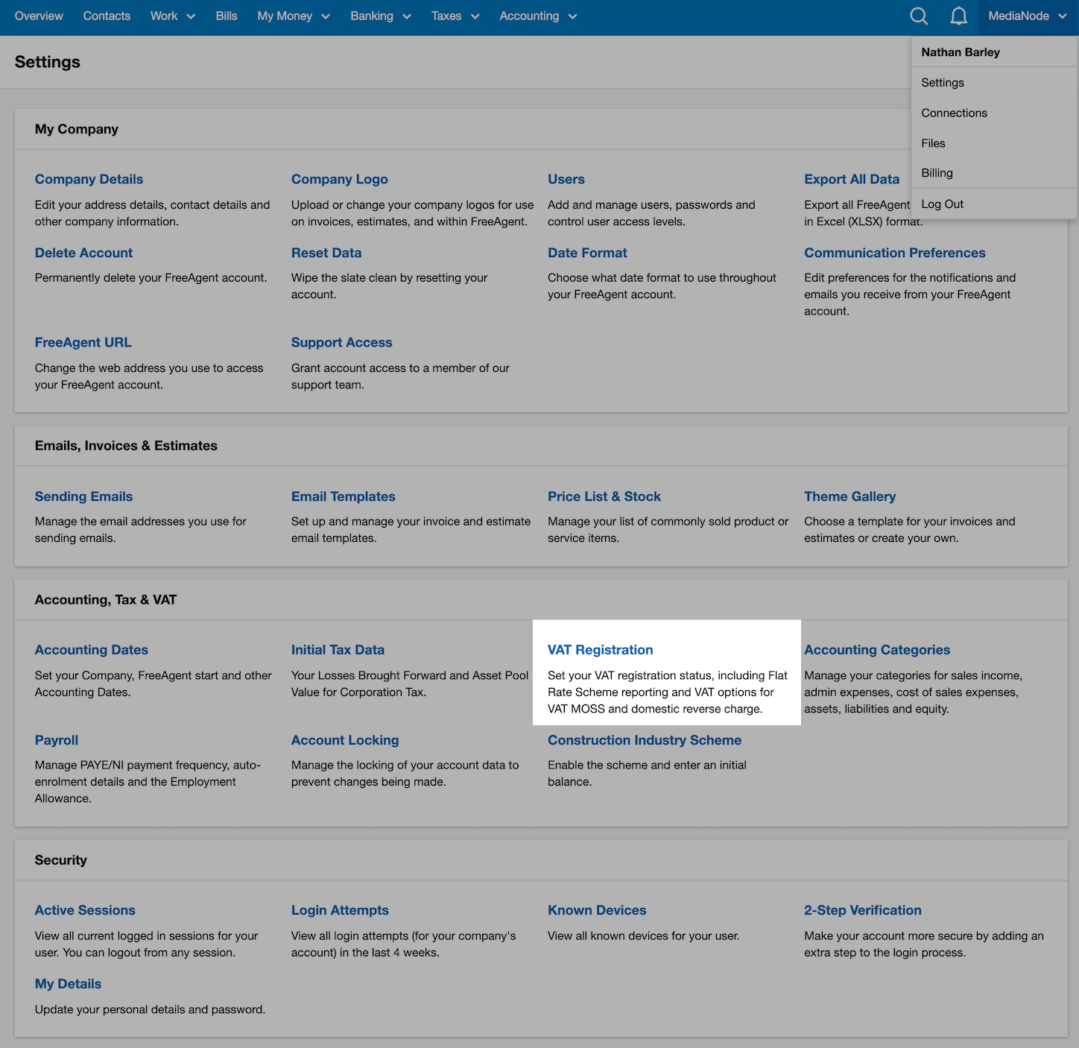Switch to the Overview page
1079x1048 pixels.
38,16
